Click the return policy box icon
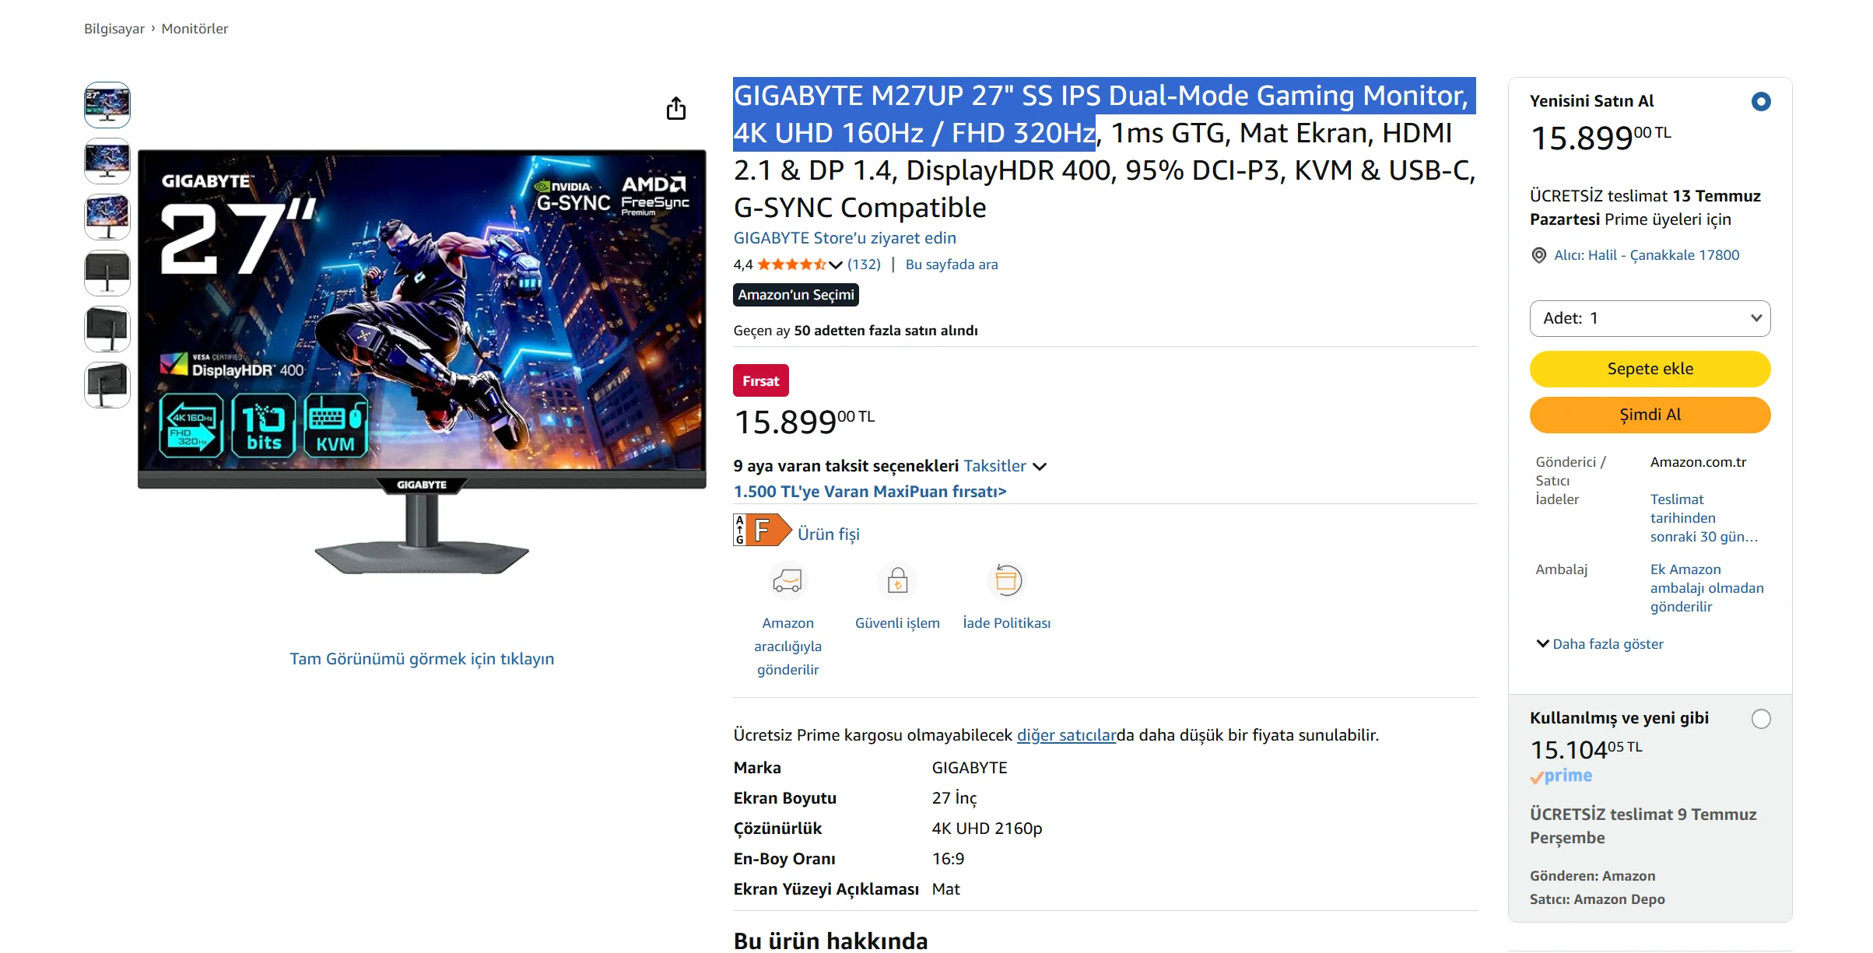Screen dimensions: 1873x953 point(1007,581)
